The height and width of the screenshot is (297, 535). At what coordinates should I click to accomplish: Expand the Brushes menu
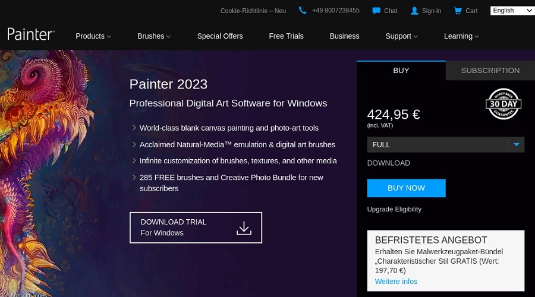click(x=154, y=36)
